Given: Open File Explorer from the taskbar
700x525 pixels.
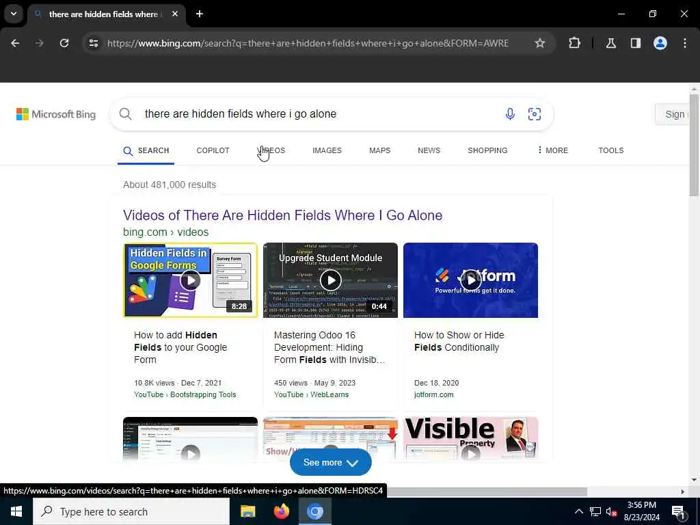Looking at the screenshot, I should 247,511.
